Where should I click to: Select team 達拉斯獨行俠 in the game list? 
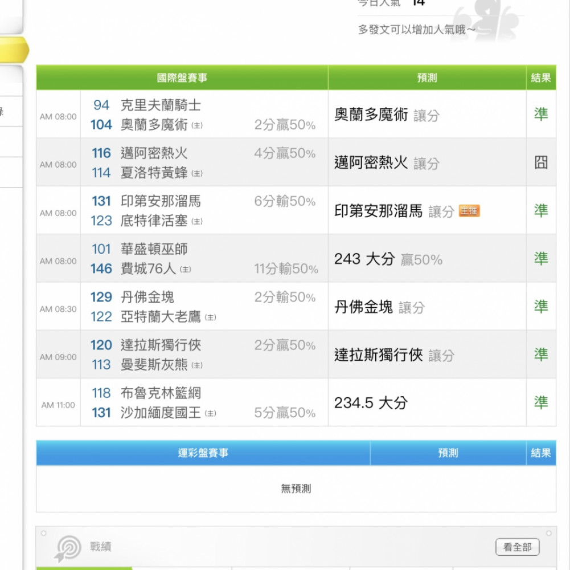click(161, 345)
